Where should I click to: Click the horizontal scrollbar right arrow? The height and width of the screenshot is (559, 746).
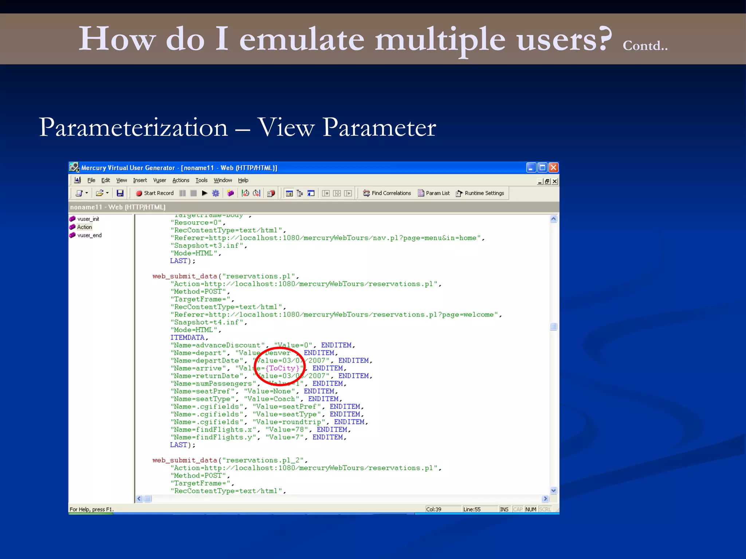[x=545, y=499]
